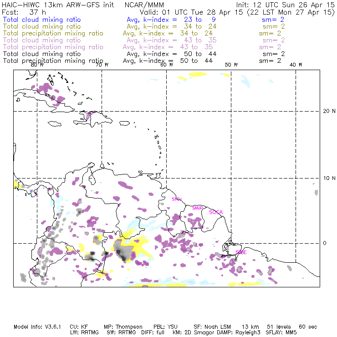Image resolution: width=337 pixels, height=337 pixels.
Task: Click the 'SW: RRTMG' text
Action: 121,332
